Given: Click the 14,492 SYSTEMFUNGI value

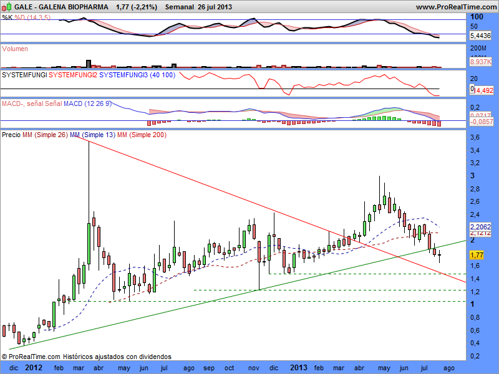Looking at the screenshot, I should tap(484, 90).
